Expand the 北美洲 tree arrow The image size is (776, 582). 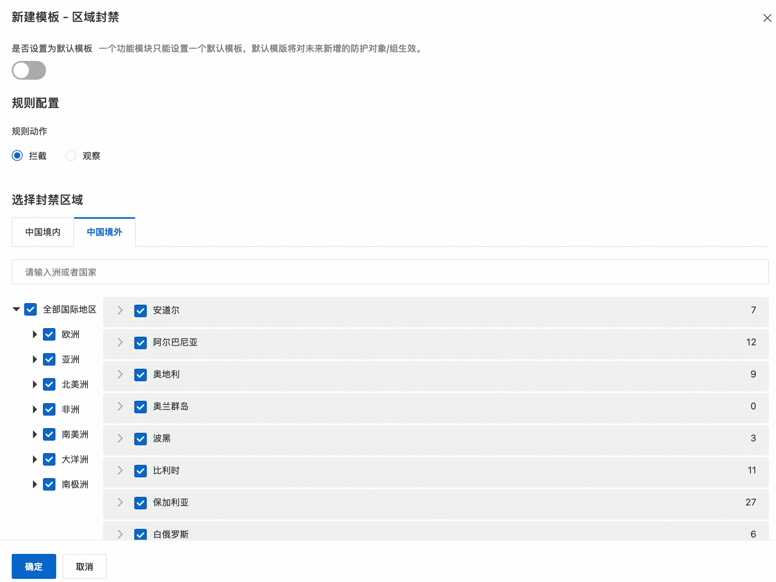(x=35, y=384)
